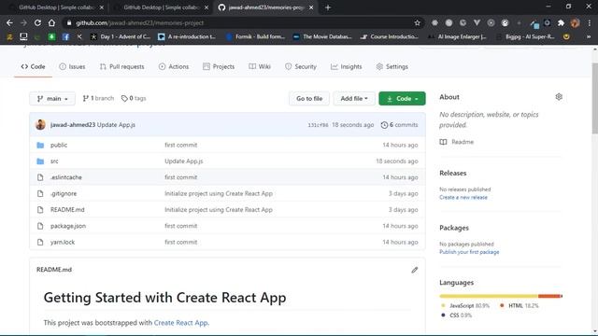This screenshot has width=598, height=336.
Task: Click the Chrome profile avatar
Action: 576,22
